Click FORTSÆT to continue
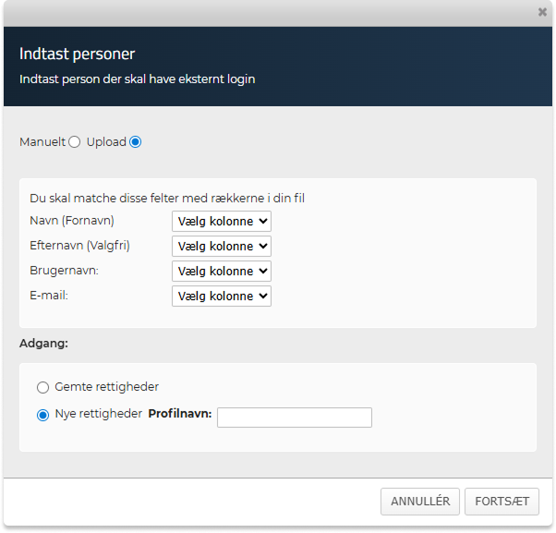 (x=502, y=502)
